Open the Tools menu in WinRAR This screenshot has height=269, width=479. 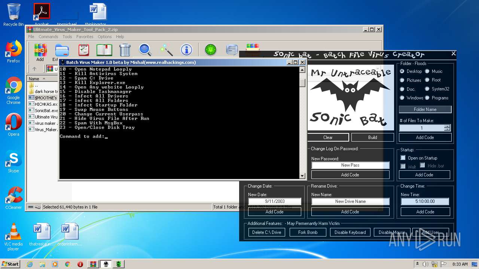click(67, 37)
